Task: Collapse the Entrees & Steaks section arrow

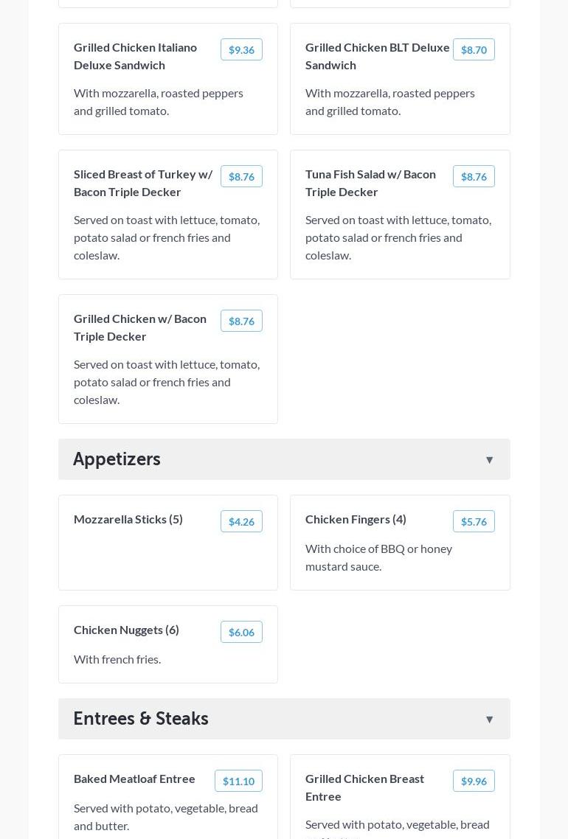Action: 489,719
